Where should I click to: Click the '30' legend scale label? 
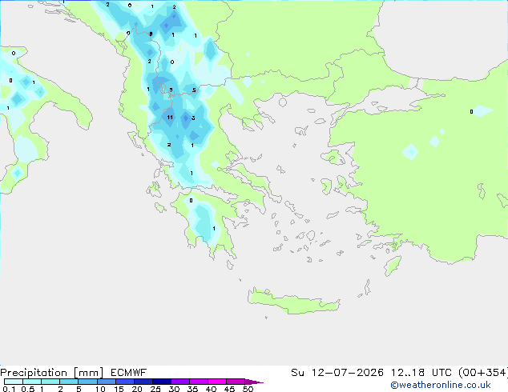(x=174, y=389)
